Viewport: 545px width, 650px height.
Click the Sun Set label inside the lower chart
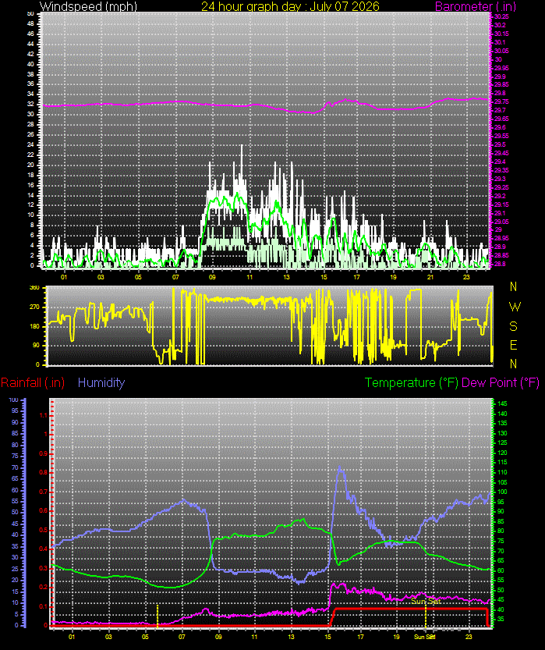(x=426, y=601)
